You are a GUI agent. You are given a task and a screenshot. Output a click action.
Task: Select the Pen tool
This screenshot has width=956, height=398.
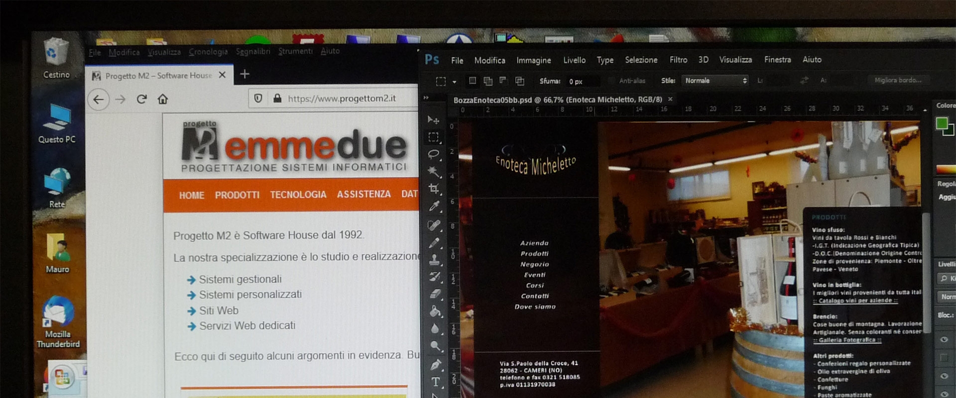[x=436, y=365]
